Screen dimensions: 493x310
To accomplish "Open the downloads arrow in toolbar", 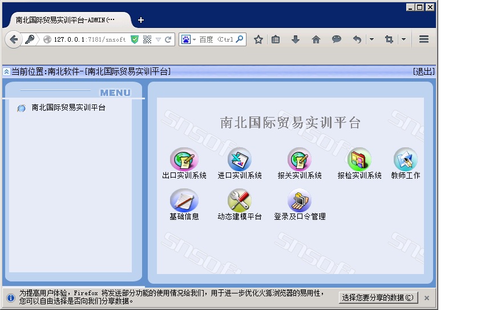I will pyautogui.click(x=296, y=39).
